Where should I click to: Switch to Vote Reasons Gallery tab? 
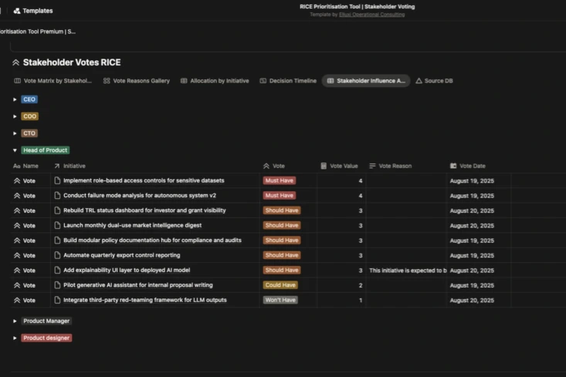136,81
